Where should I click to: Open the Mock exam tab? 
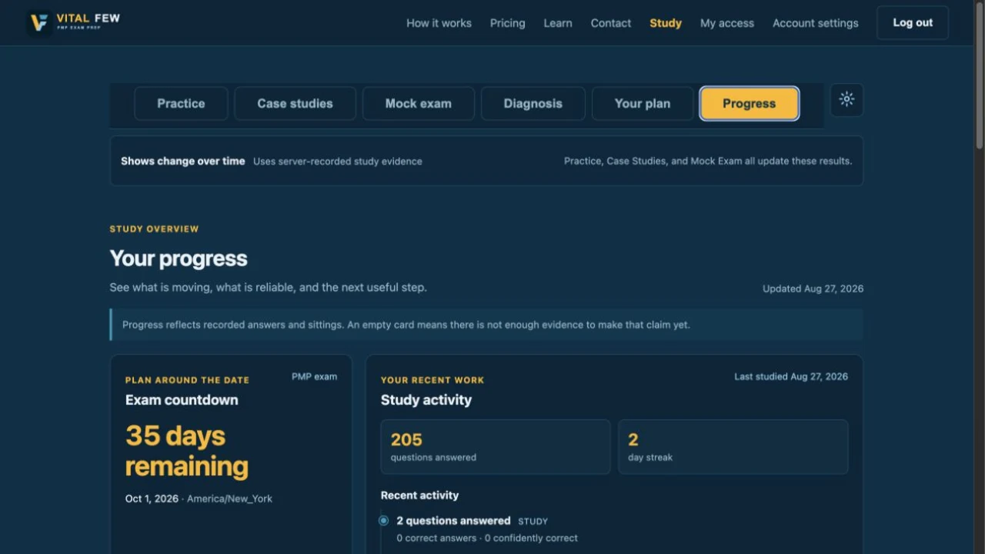[x=419, y=104]
